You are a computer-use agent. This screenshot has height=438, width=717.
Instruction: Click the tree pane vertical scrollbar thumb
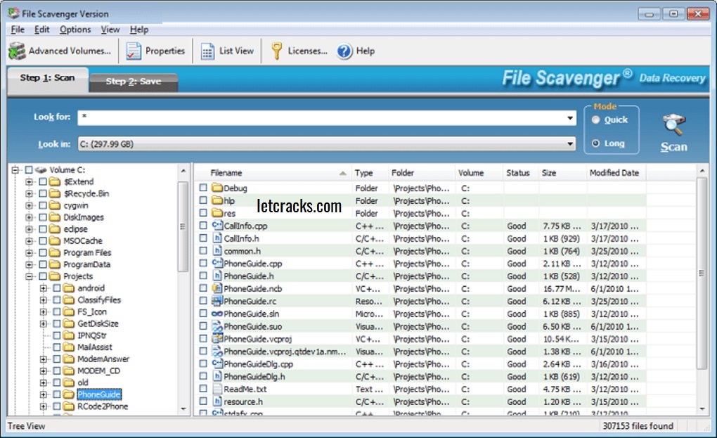tap(183, 227)
